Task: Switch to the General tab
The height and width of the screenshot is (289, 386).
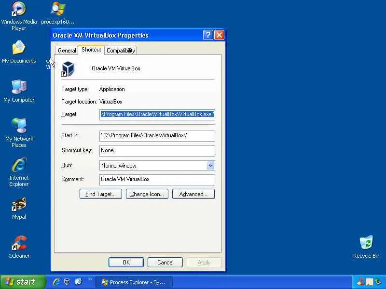Action: click(67, 51)
